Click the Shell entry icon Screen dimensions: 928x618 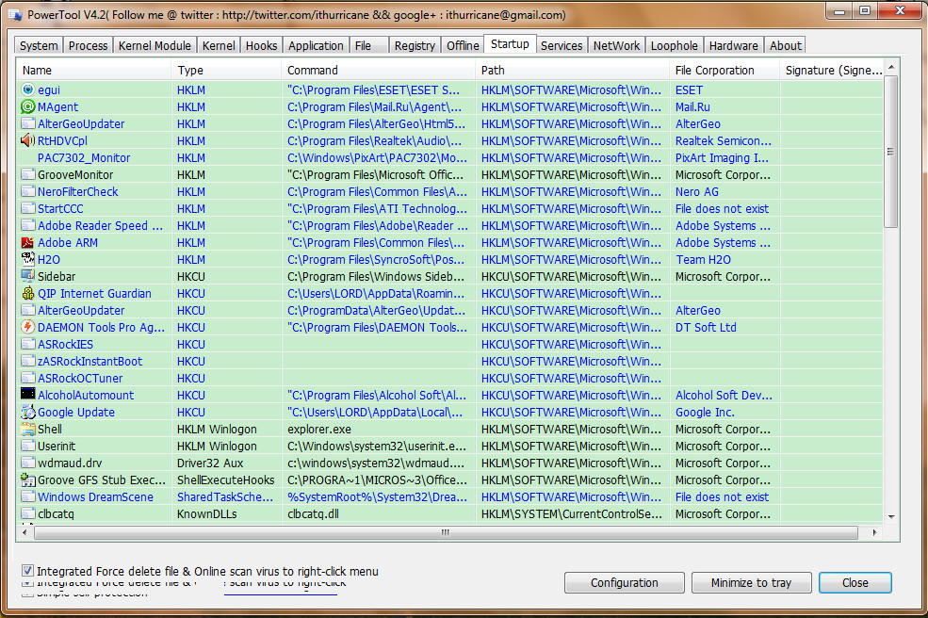pos(28,430)
